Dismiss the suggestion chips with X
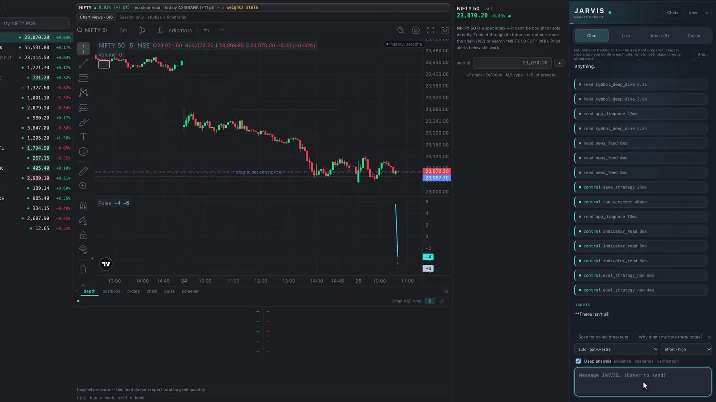 click(709, 337)
